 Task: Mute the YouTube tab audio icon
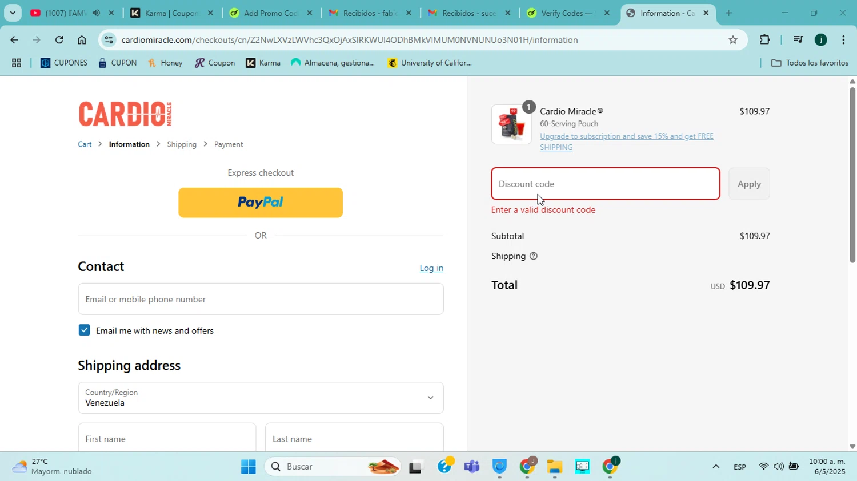tap(96, 13)
